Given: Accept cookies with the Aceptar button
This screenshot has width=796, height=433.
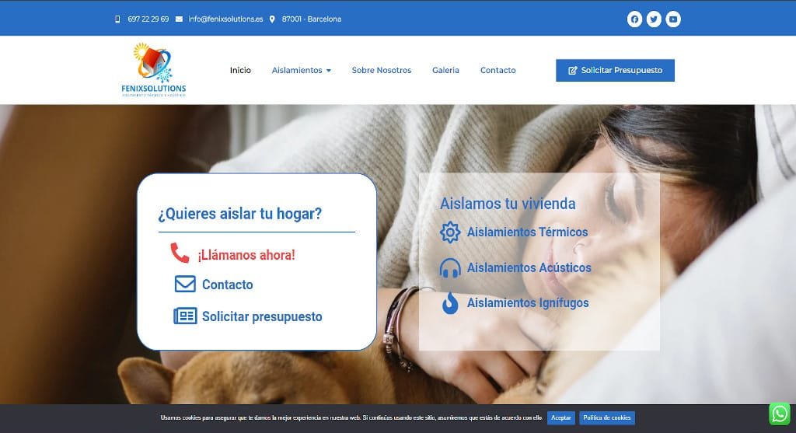Looking at the screenshot, I should (x=561, y=417).
